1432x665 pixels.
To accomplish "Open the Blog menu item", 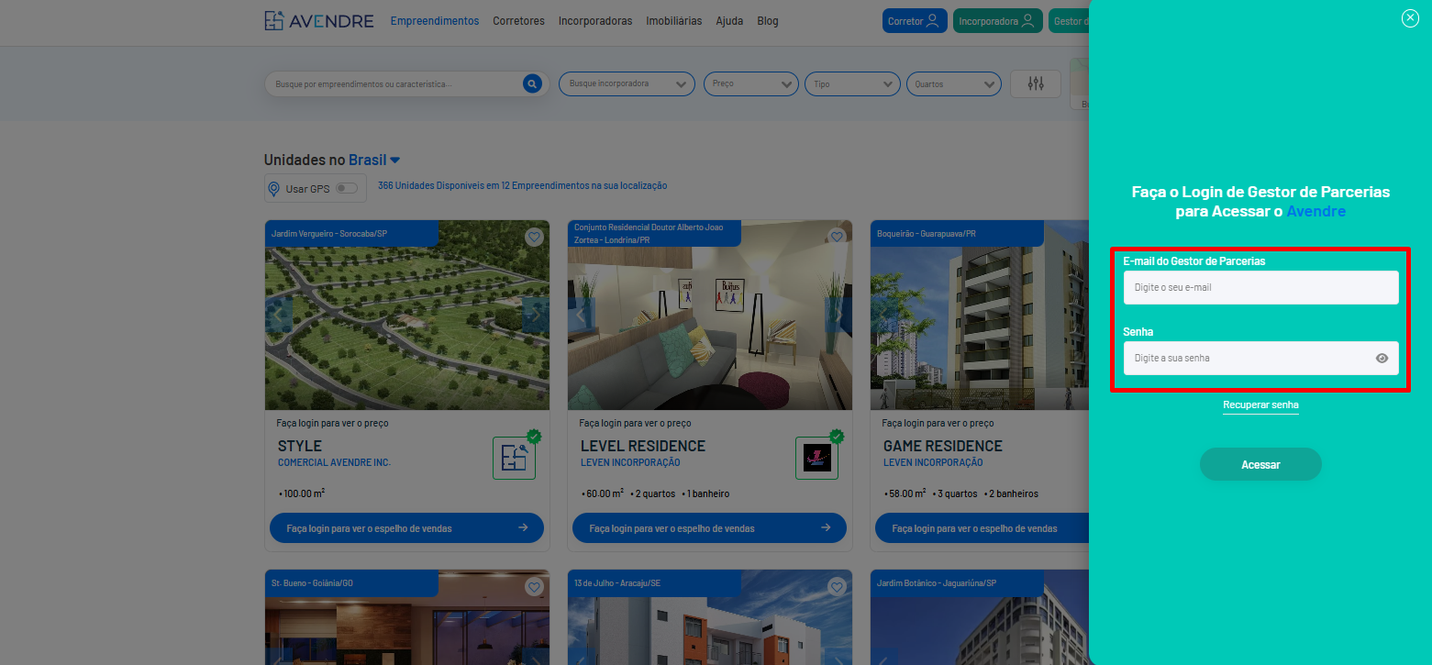I will [x=768, y=21].
